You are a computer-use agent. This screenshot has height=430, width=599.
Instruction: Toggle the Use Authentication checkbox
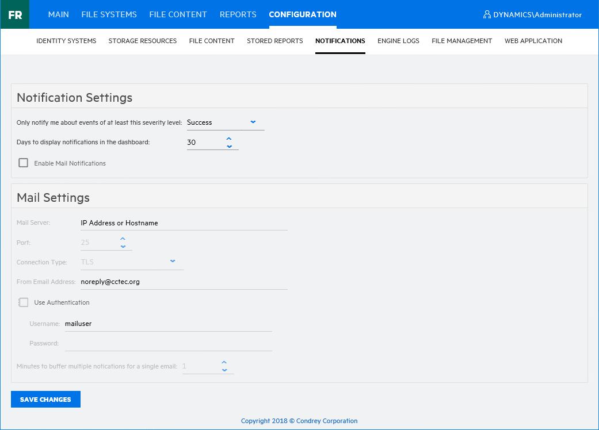tap(24, 302)
